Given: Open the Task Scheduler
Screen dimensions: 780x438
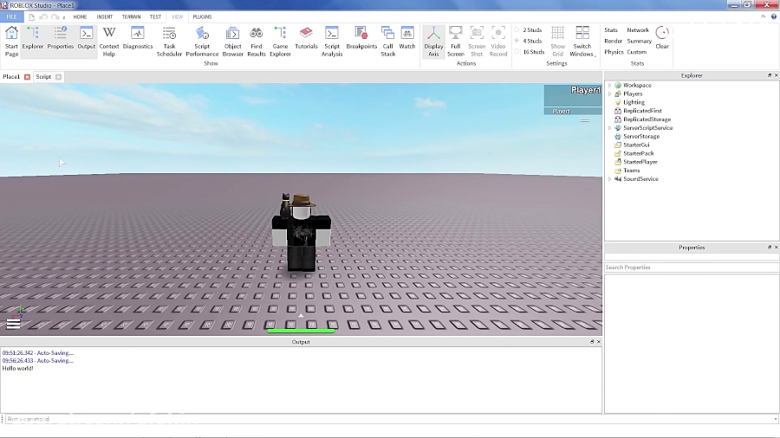Looking at the screenshot, I should pyautogui.click(x=169, y=42).
